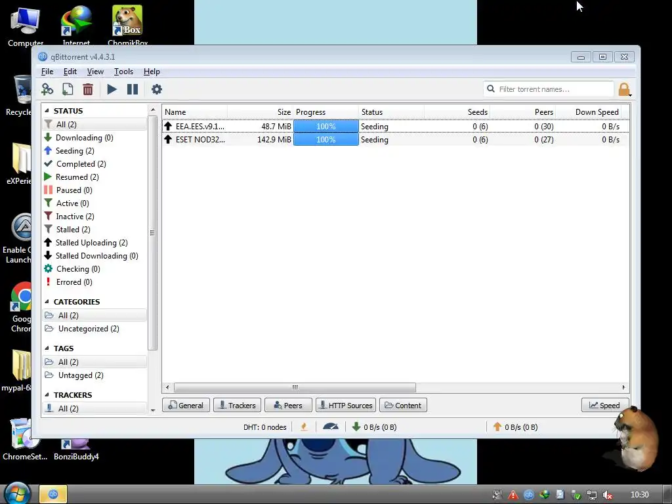672x504 pixels.
Task: Open the Trackers tab
Action: pyautogui.click(x=237, y=406)
